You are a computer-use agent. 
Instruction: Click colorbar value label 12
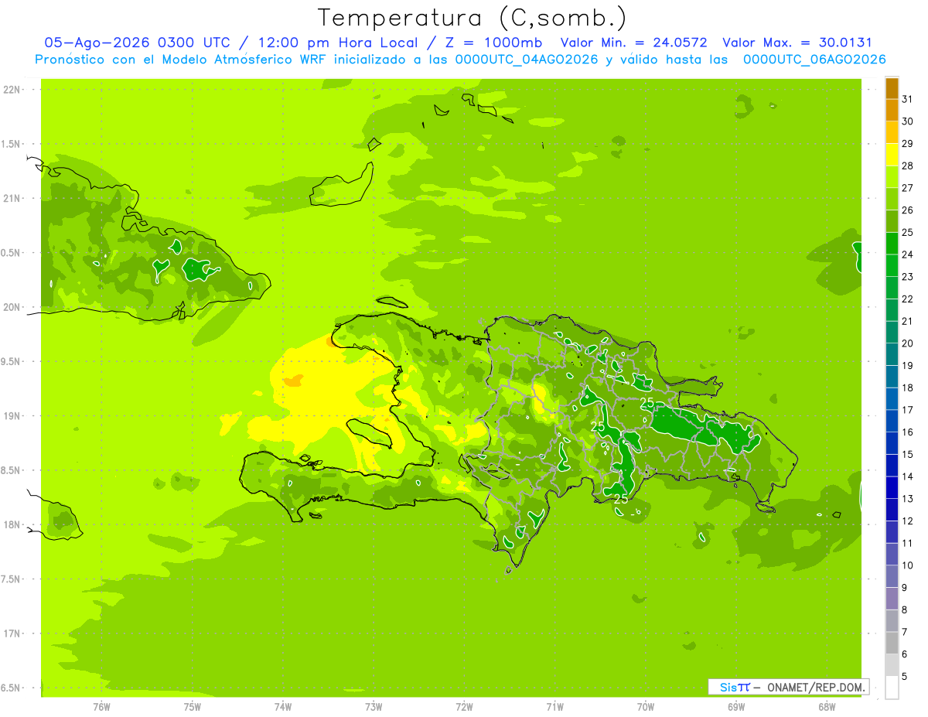[x=907, y=521]
